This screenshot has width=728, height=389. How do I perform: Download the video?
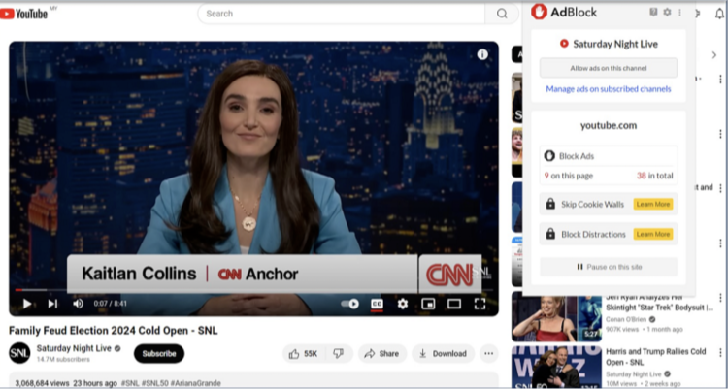tap(443, 354)
